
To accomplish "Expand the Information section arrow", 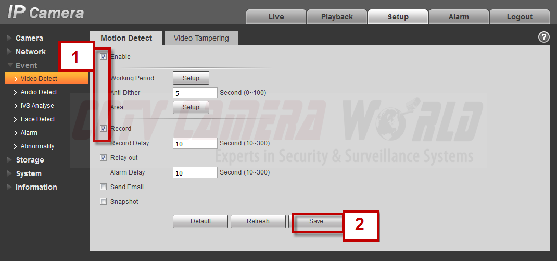I will pos(9,187).
